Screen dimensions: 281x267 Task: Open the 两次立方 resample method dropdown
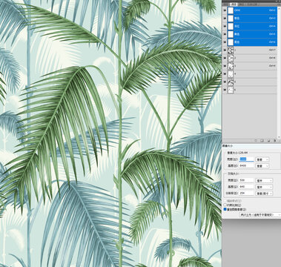[260, 215]
